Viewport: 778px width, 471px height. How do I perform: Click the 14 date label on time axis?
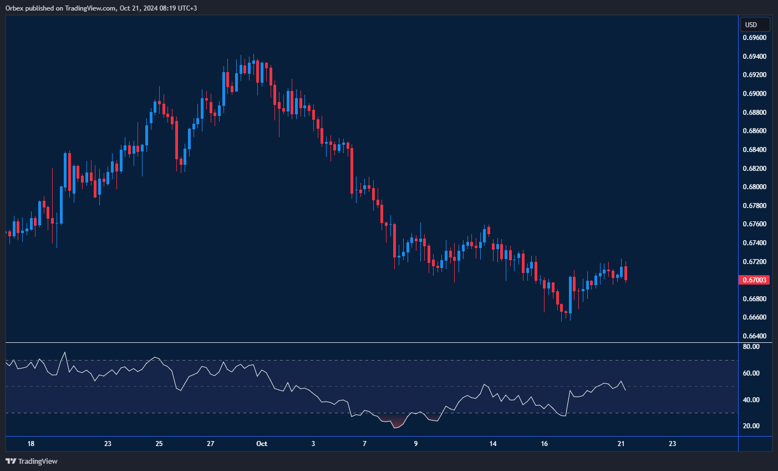coord(493,444)
